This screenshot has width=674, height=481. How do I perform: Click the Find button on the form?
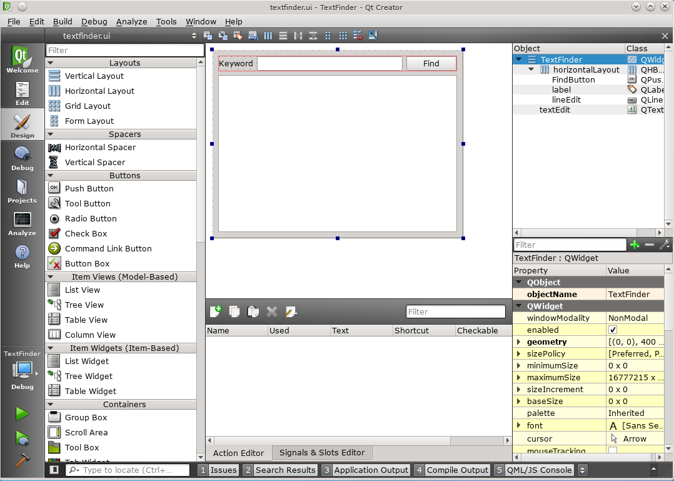click(x=431, y=63)
